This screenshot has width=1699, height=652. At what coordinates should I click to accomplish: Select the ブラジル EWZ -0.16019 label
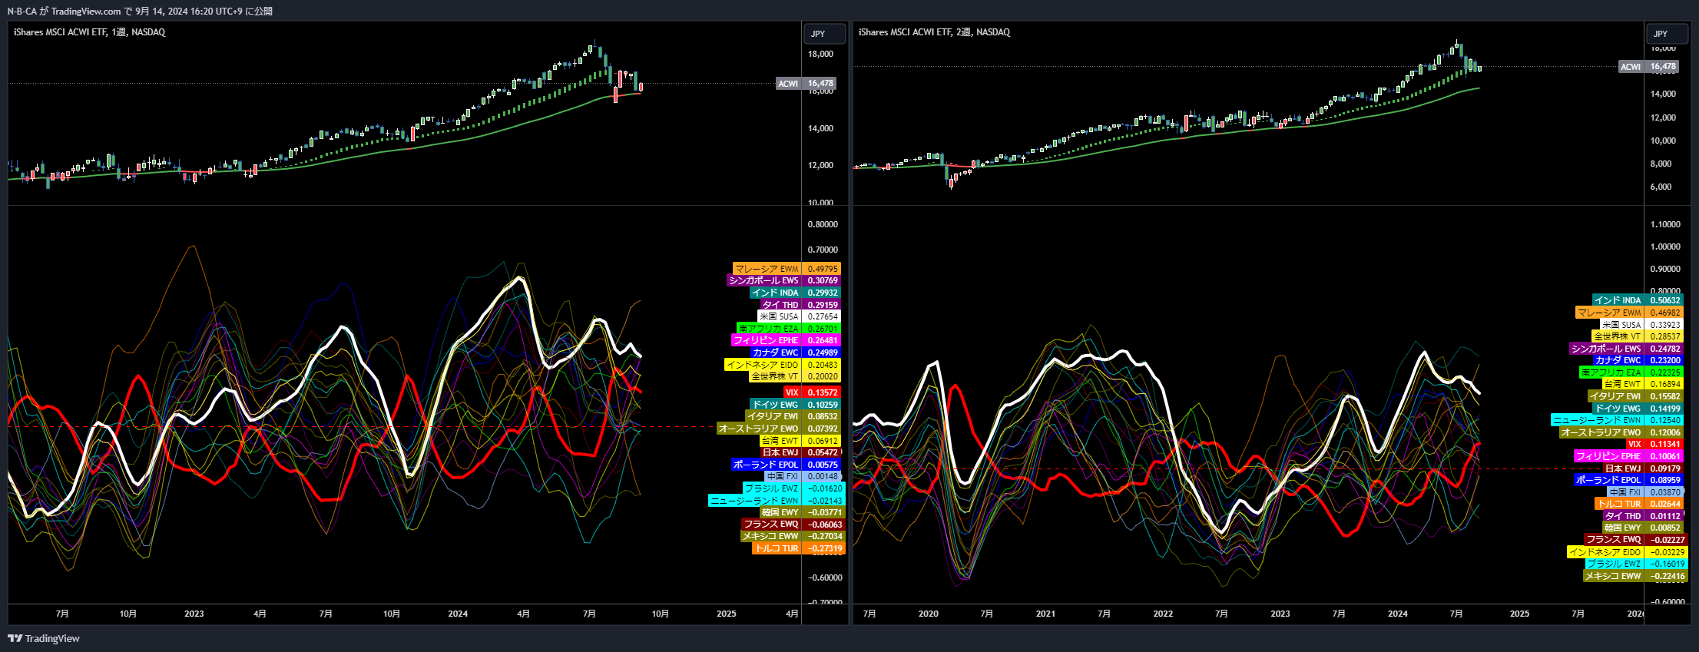1635,564
